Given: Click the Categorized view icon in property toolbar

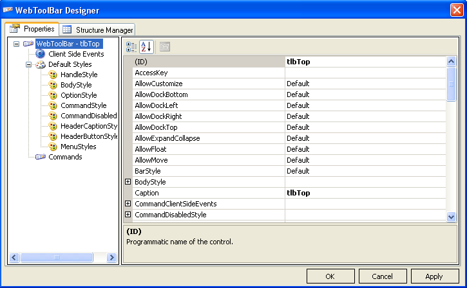Looking at the screenshot, I should 131,46.
